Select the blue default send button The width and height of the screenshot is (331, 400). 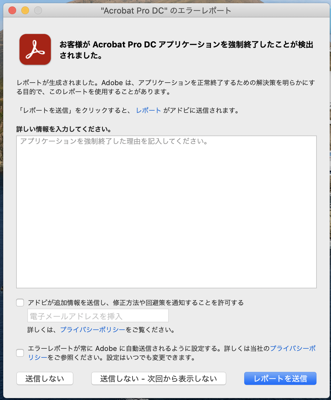(x=280, y=378)
